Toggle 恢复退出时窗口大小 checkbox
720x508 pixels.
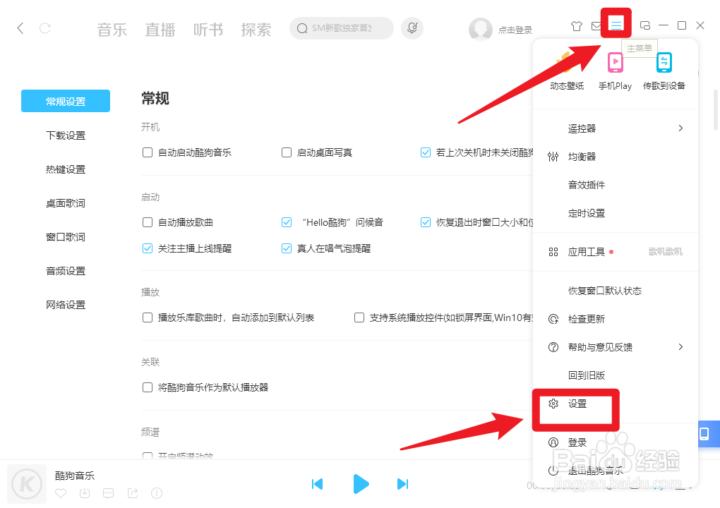tap(426, 222)
